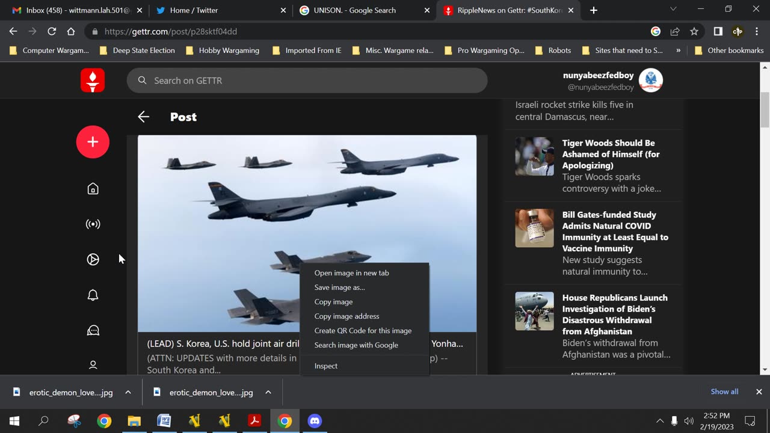Click the nunyabeezfedboy profile avatar
Viewport: 770px width, 433px height.
[650, 81]
